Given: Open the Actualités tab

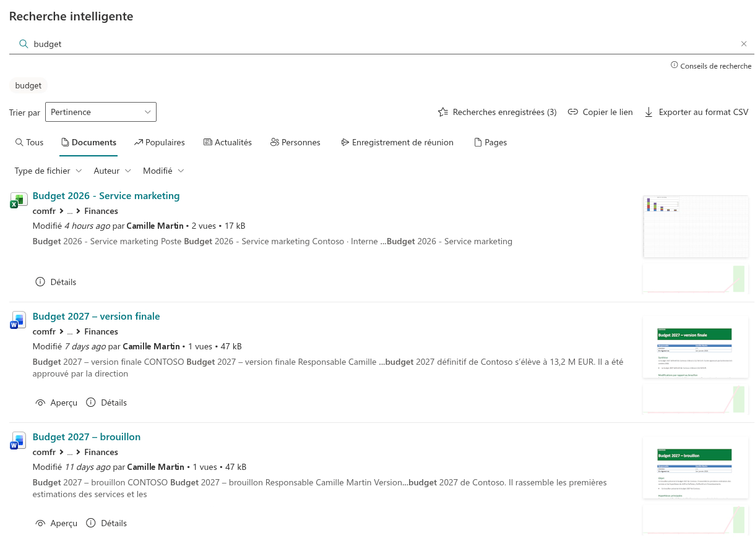Looking at the screenshot, I should (228, 142).
